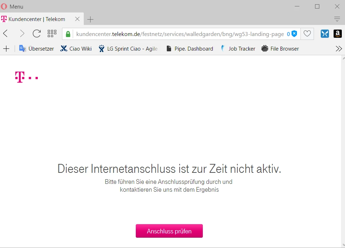The width and height of the screenshot is (345, 248).
Task: Open the Opera Menu
Action: click(12, 7)
